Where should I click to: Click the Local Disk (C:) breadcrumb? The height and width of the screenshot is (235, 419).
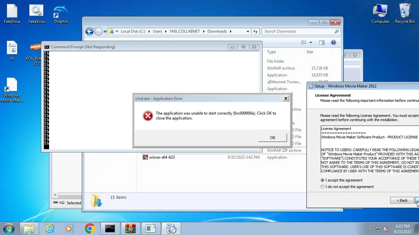click(133, 31)
